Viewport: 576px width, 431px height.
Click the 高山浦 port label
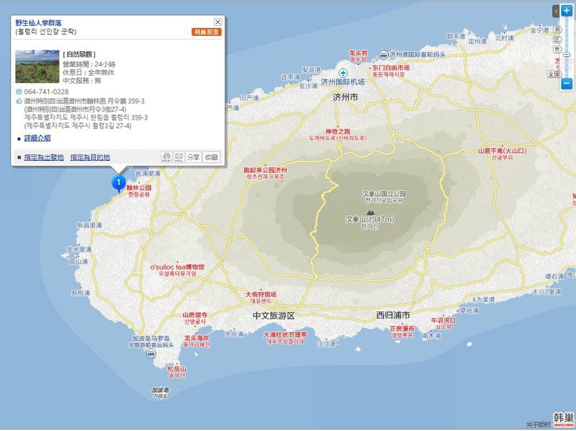point(78,262)
